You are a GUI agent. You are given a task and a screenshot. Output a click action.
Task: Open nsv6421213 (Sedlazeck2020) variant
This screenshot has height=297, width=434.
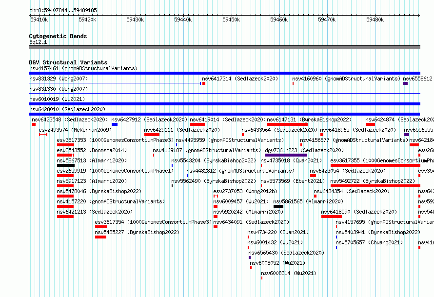(x=95, y=212)
